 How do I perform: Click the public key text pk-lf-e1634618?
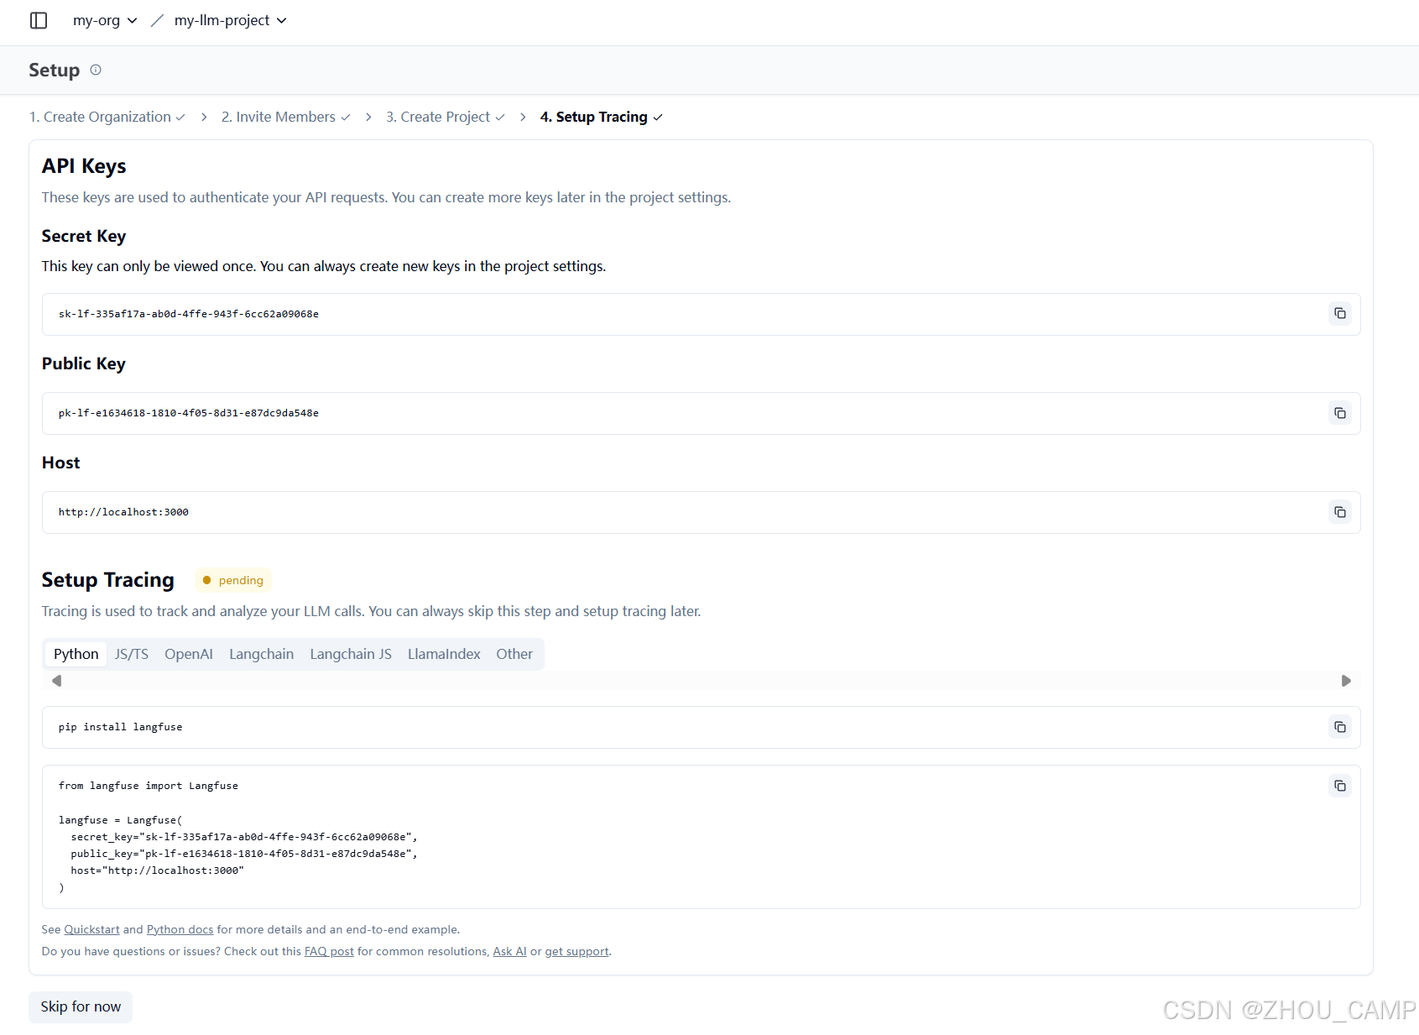pyautogui.click(x=189, y=413)
